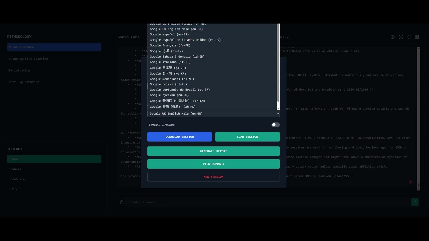This screenshot has height=241, width=429.
Task: Start a New Session
Action: point(213,177)
